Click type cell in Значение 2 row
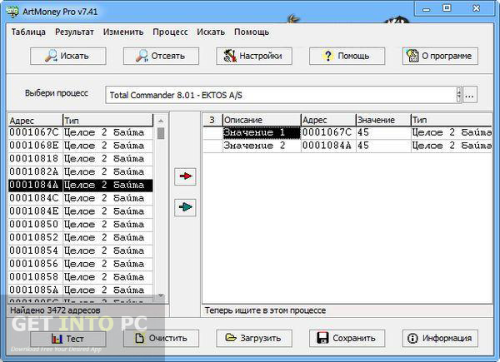The height and width of the screenshot is (362, 500). (x=452, y=146)
